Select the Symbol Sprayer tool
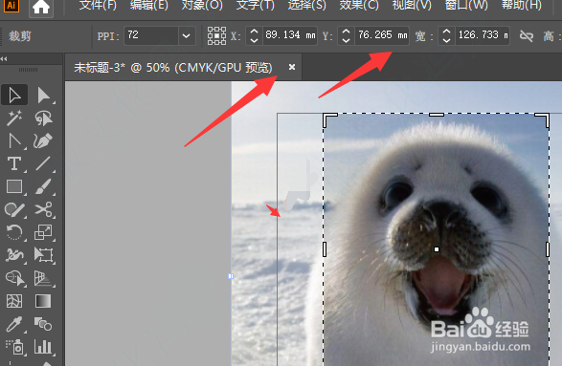 coord(14,347)
